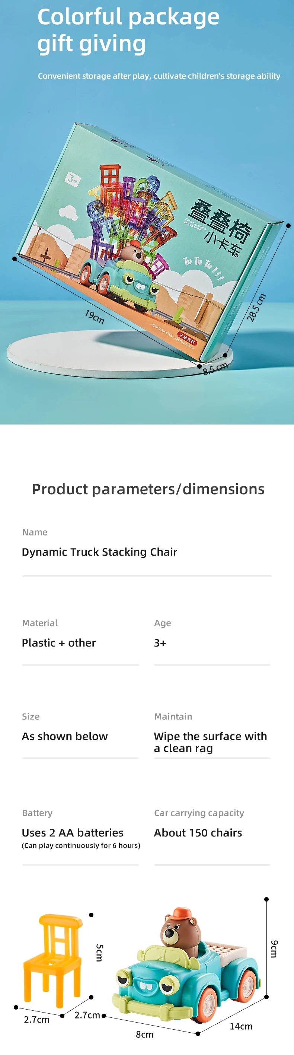Click the "As shown below" size value
The width and height of the screenshot is (294, 1055).
[x=65, y=736]
